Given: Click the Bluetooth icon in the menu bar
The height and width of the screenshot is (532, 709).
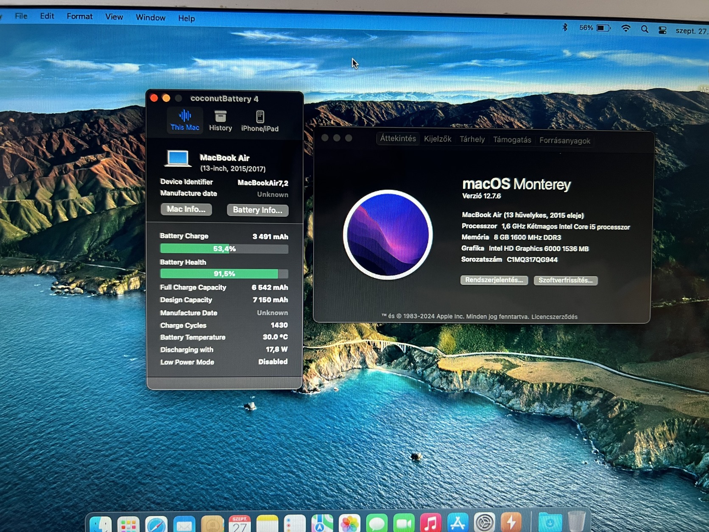Looking at the screenshot, I should point(565,28).
